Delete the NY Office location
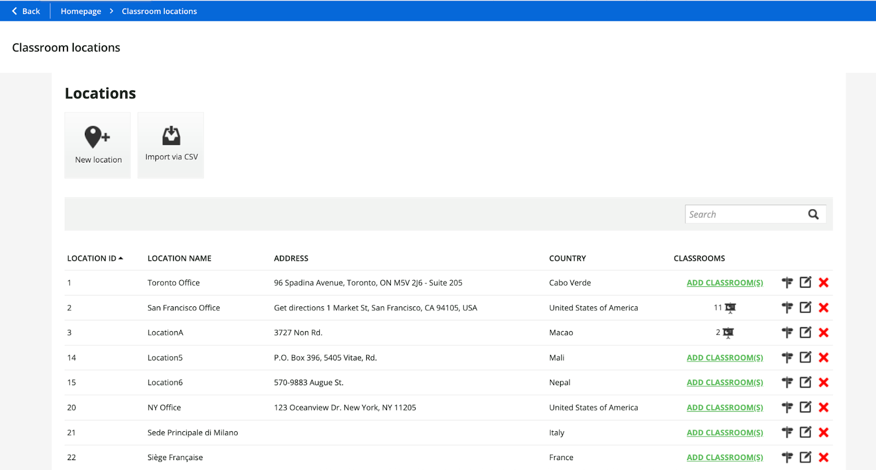This screenshot has height=470, width=876. [x=823, y=408]
